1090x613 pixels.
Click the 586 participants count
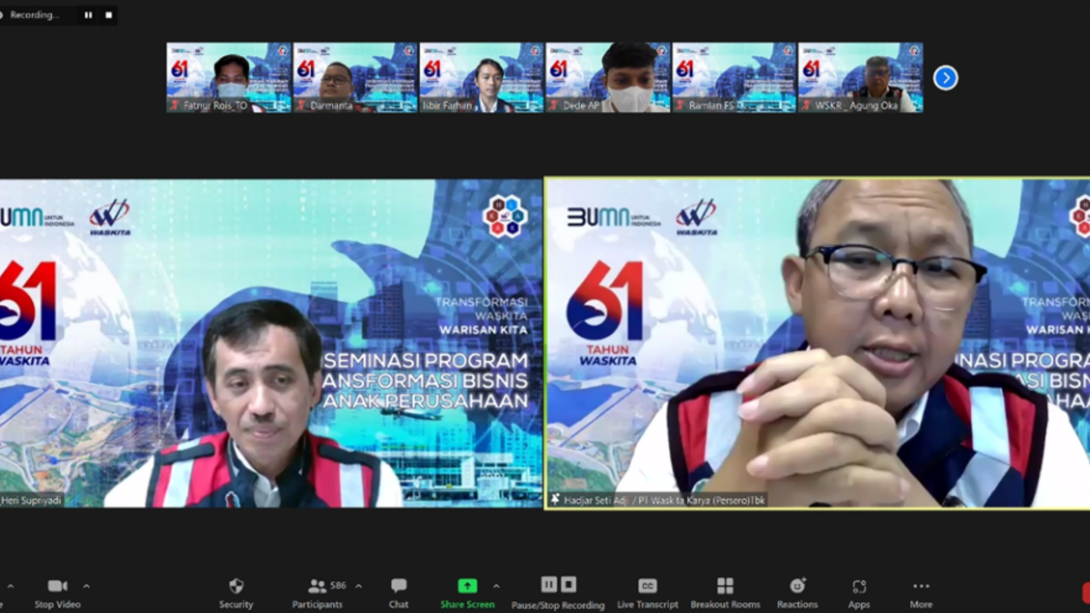click(x=338, y=585)
